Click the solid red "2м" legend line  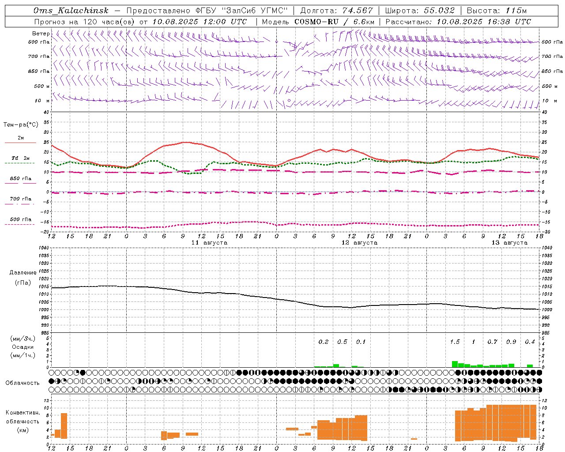(20, 143)
